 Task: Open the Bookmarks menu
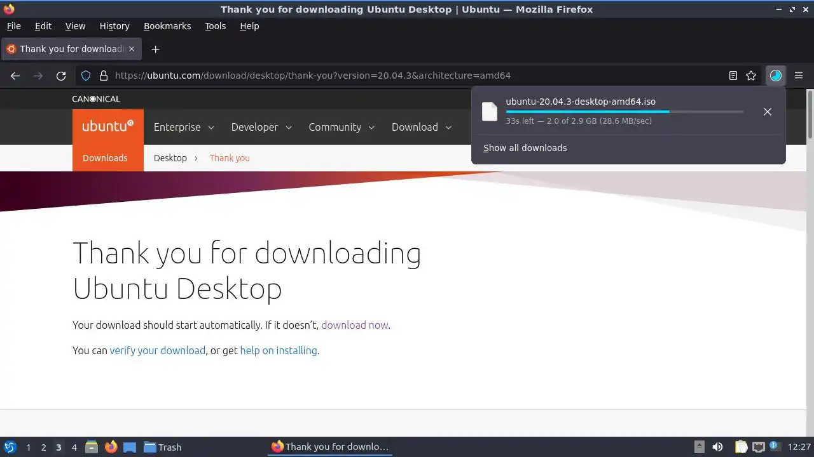(167, 26)
